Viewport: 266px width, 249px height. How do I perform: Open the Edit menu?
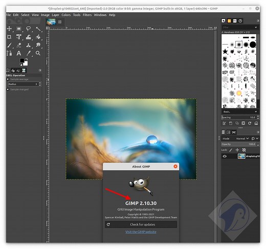click(x=16, y=15)
